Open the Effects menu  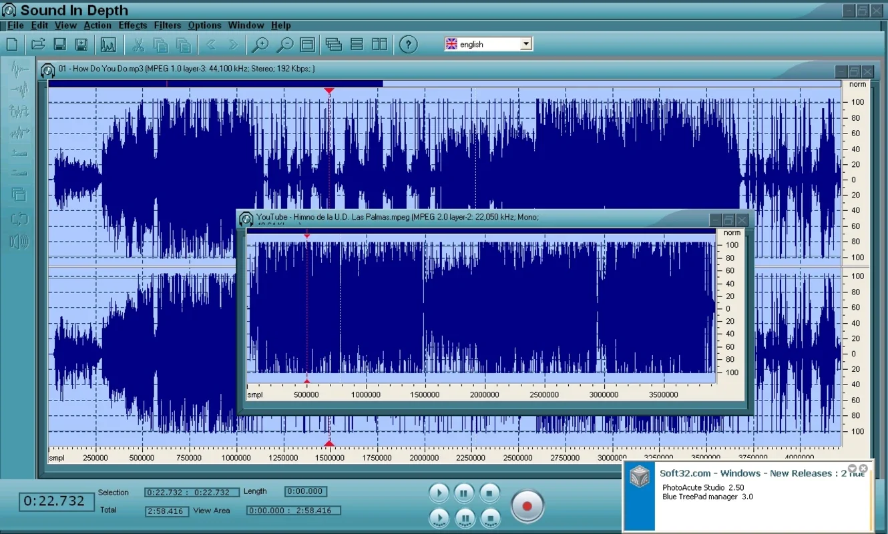(133, 25)
